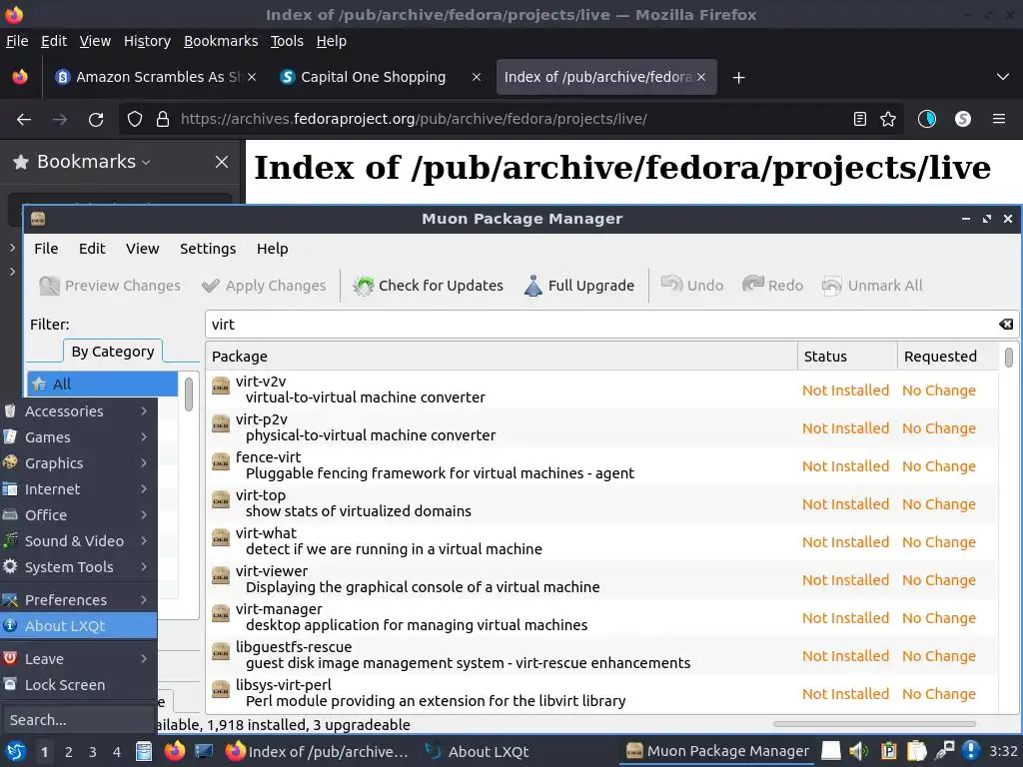Click the volume icon in system tray
Screen dimensions: 1023x767
(x=858, y=751)
